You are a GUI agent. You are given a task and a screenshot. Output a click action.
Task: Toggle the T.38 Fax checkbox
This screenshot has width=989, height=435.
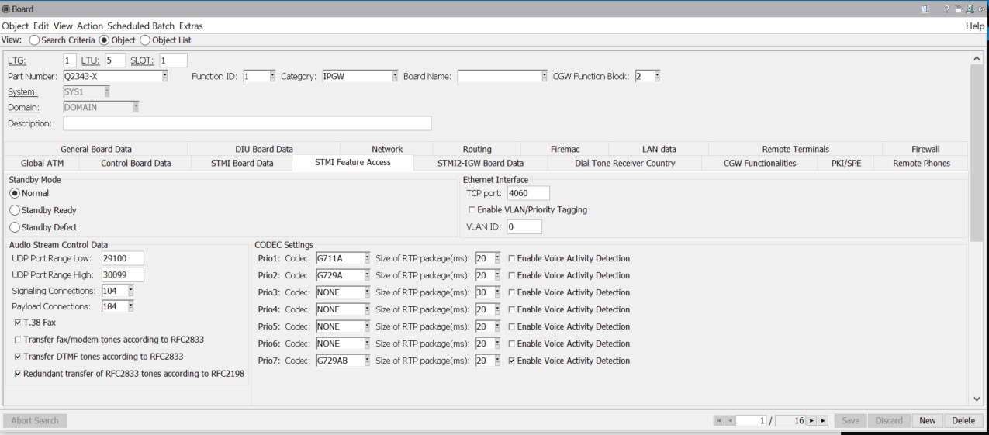click(x=18, y=323)
